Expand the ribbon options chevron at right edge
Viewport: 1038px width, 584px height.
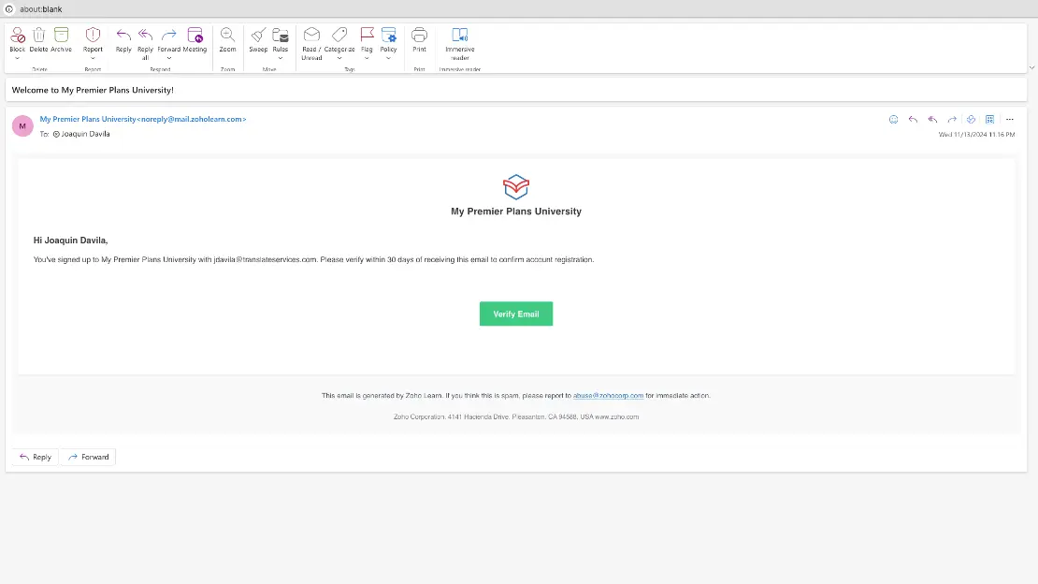[x=1031, y=67]
